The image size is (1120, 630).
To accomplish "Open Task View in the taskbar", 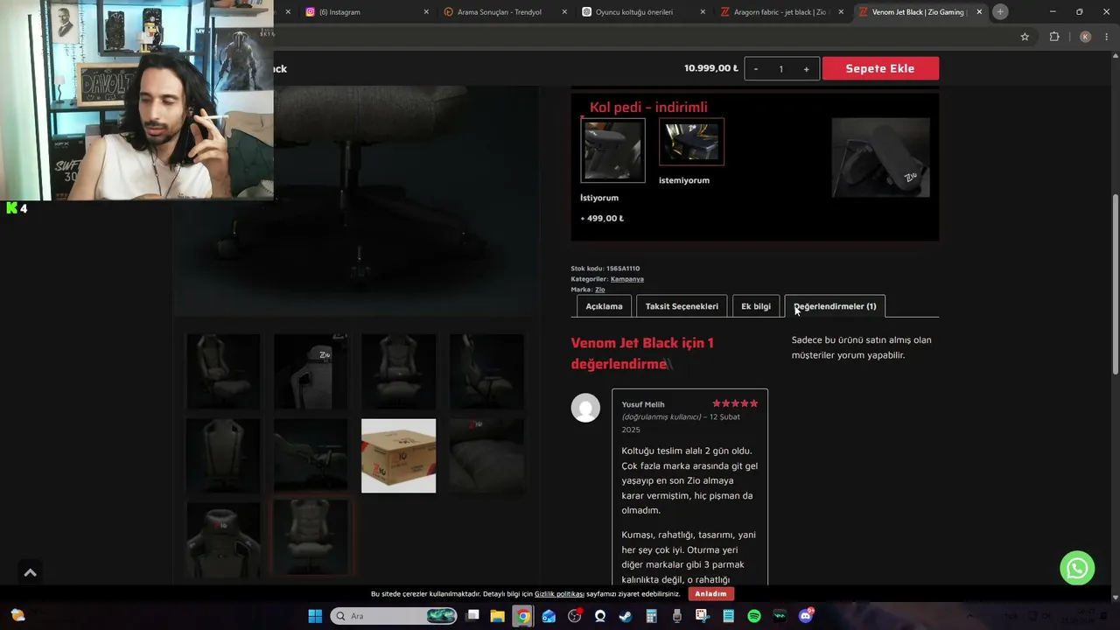I will tap(472, 616).
